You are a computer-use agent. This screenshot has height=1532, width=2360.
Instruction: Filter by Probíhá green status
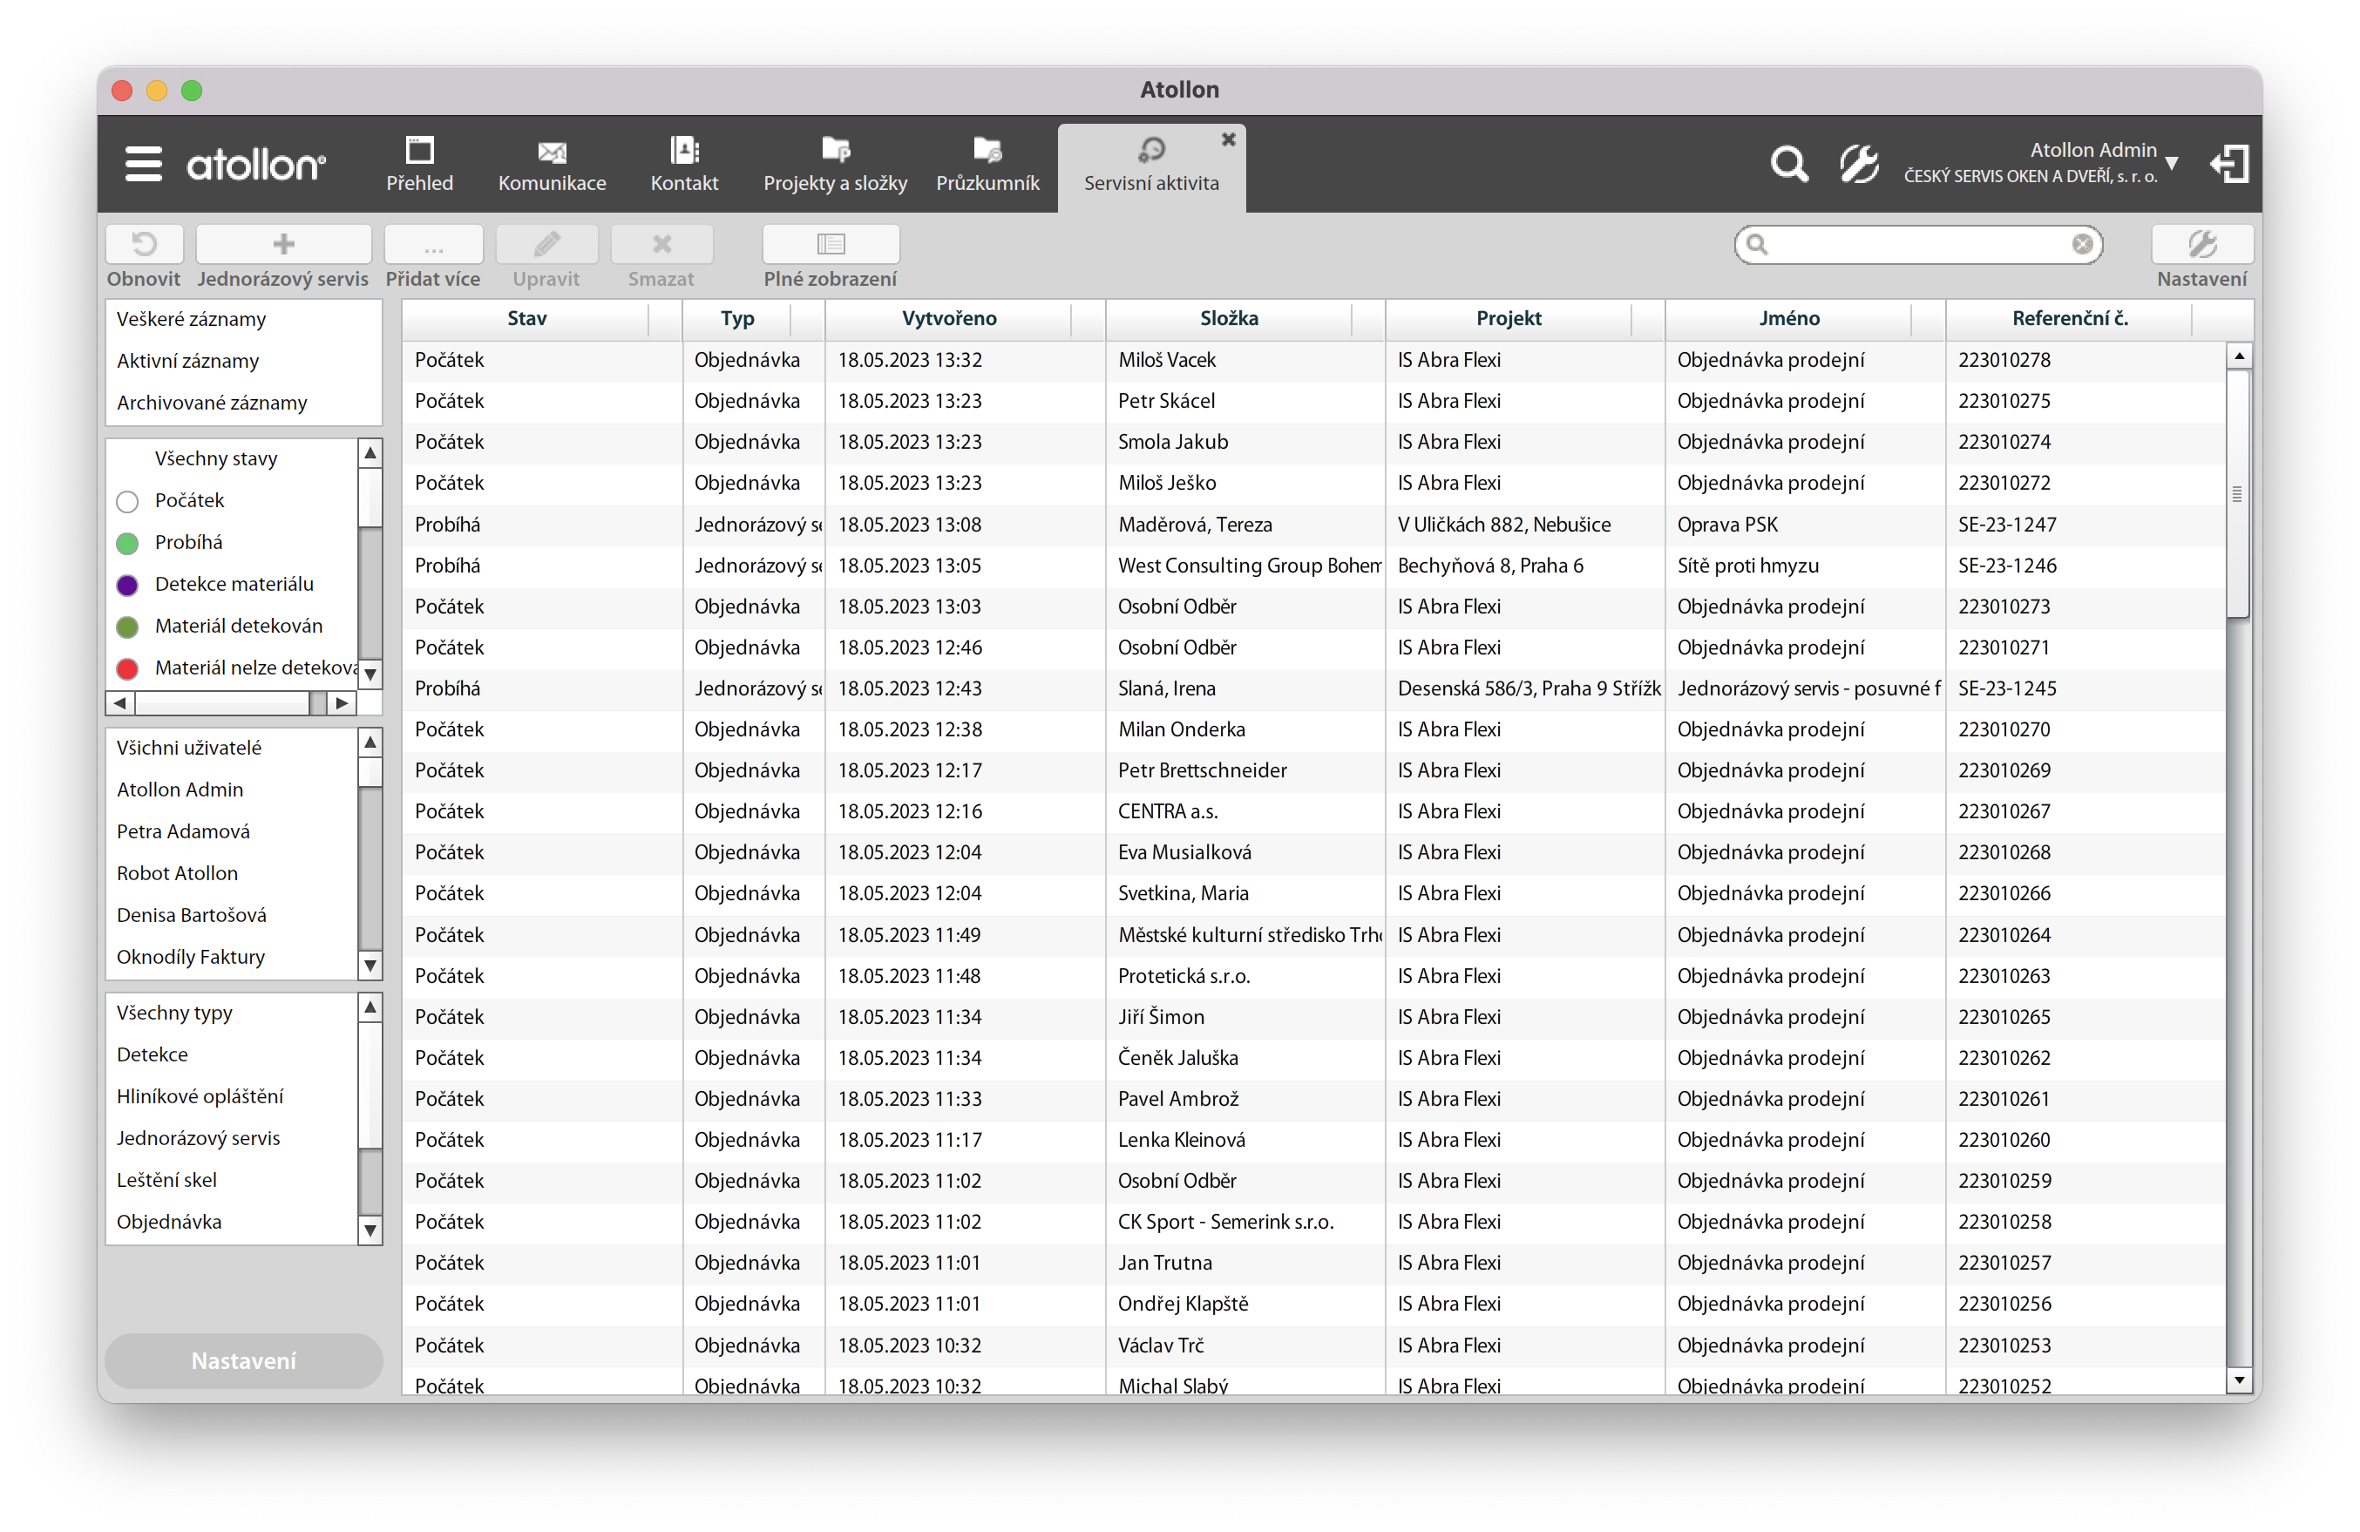(188, 542)
